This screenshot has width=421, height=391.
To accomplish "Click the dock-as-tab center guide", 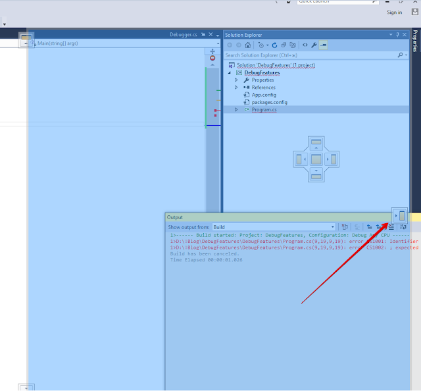I will point(316,159).
